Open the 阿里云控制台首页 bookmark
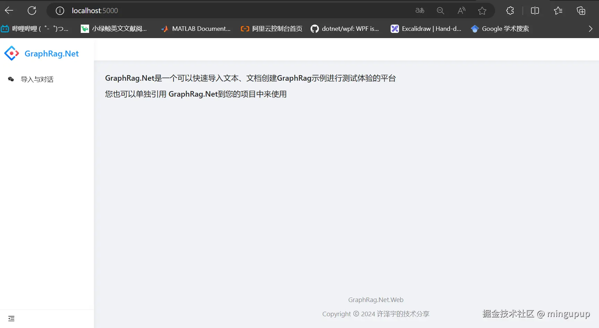The image size is (599, 328). point(271,29)
